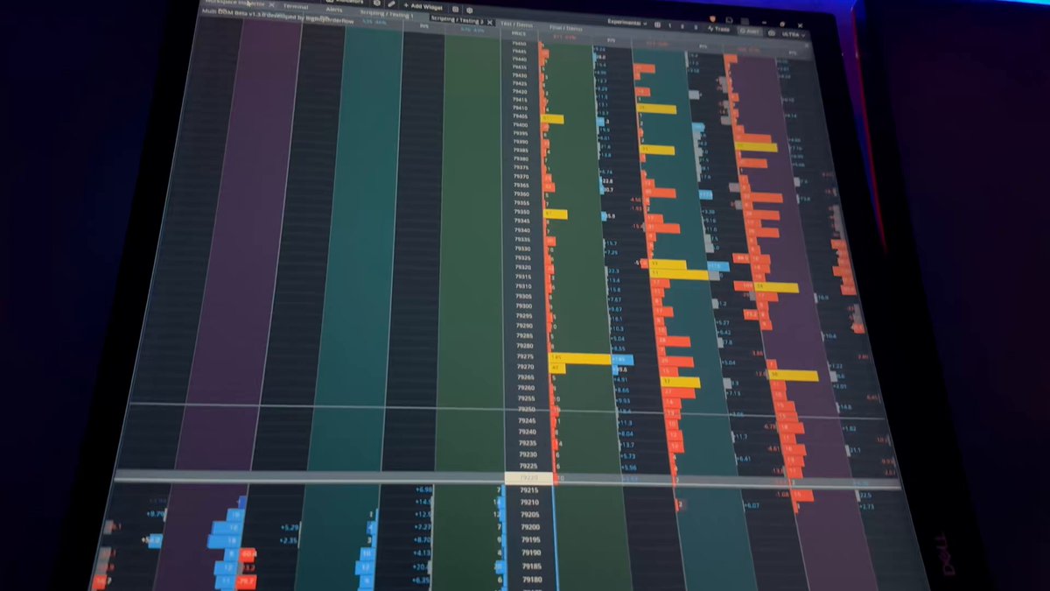1050x591 pixels.
Task: Expand the Experimental workspace dropdown
Action: click(627, 23)
